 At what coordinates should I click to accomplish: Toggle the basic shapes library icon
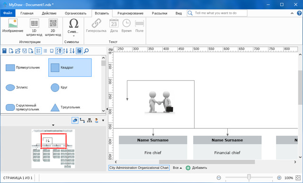[x=75, y=120]
